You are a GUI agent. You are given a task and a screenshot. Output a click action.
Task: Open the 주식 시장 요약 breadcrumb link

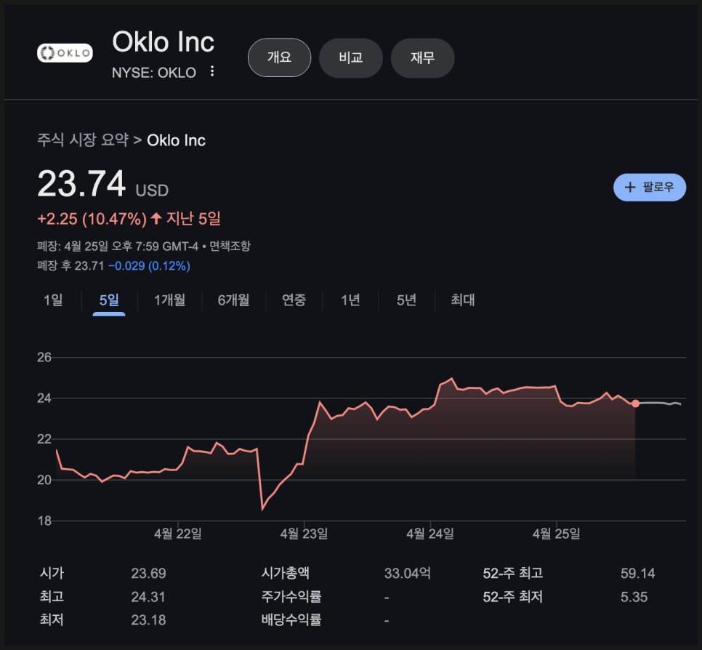tap(83, 140)
